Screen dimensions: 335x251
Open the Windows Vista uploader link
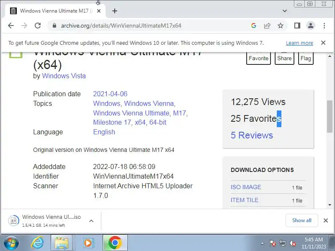(x=64, y=76)
